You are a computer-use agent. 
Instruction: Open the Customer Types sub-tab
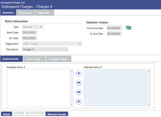[x=59, y=59]
